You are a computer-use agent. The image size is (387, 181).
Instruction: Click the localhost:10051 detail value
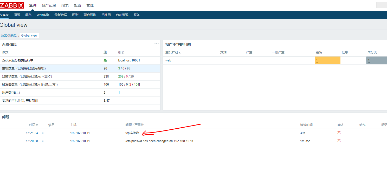pyautogui.click(x=129, y=60)
